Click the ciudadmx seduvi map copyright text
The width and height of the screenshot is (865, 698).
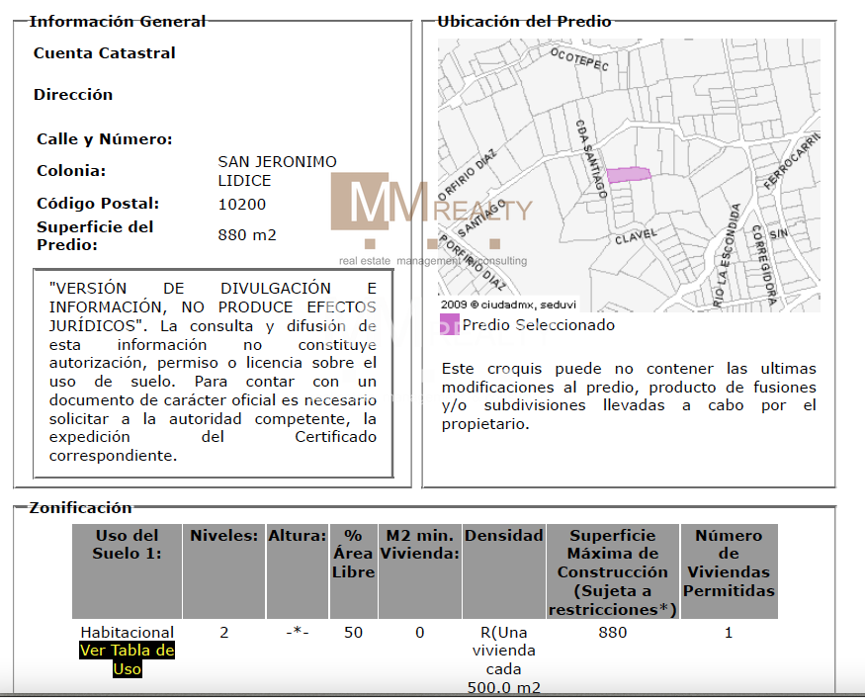click(508, 305)
